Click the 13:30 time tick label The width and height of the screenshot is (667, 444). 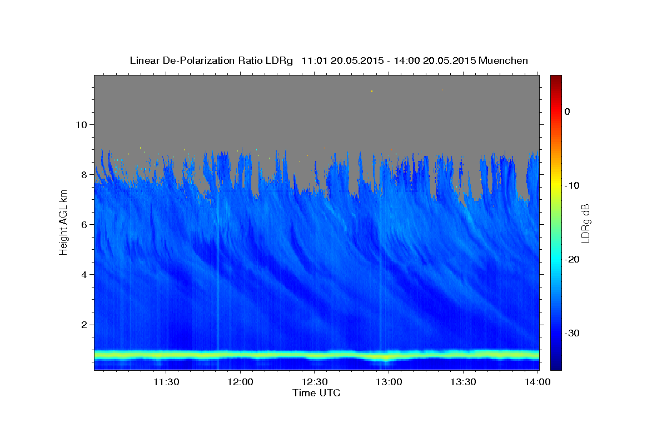tap(463, 382)
